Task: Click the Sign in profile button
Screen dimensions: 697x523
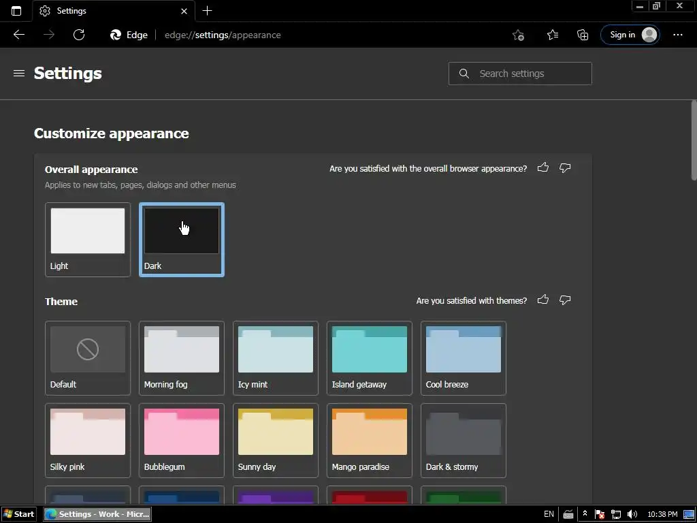Action: coord(630,35)
